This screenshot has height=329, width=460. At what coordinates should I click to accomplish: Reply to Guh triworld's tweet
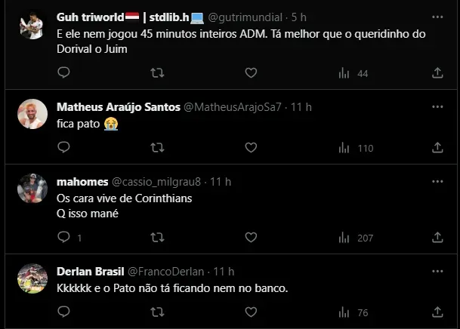(x=63, y=73)
